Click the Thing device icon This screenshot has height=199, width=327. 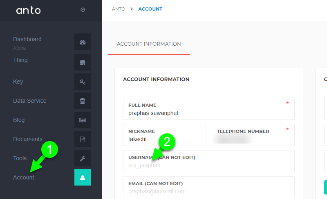83,62
